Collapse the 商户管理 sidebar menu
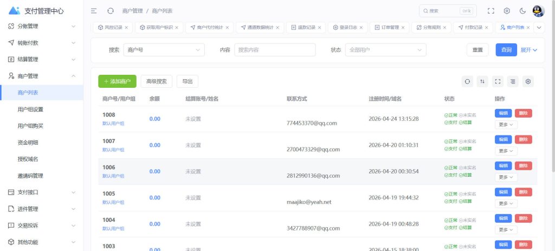Image resolution: width=555 pixels, height=251 pixels. pos(41,76)
